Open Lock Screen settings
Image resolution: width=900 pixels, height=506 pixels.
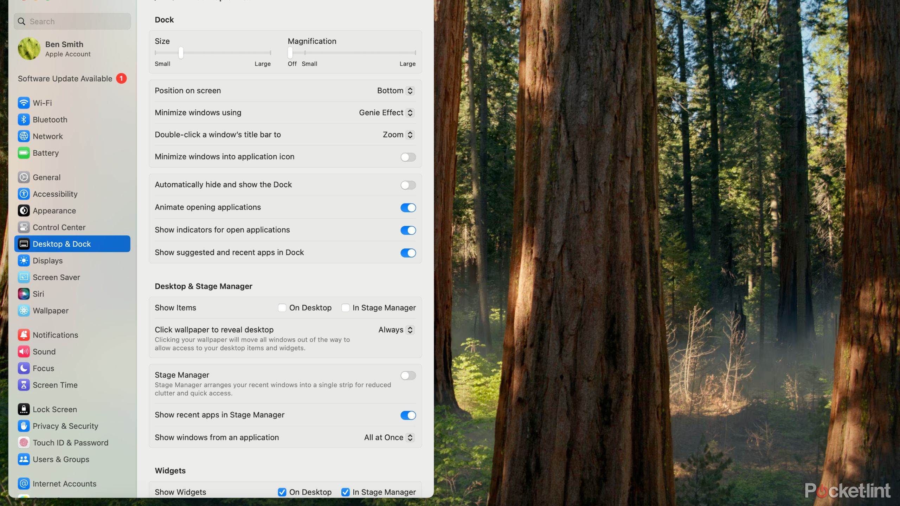coord(54,409)
